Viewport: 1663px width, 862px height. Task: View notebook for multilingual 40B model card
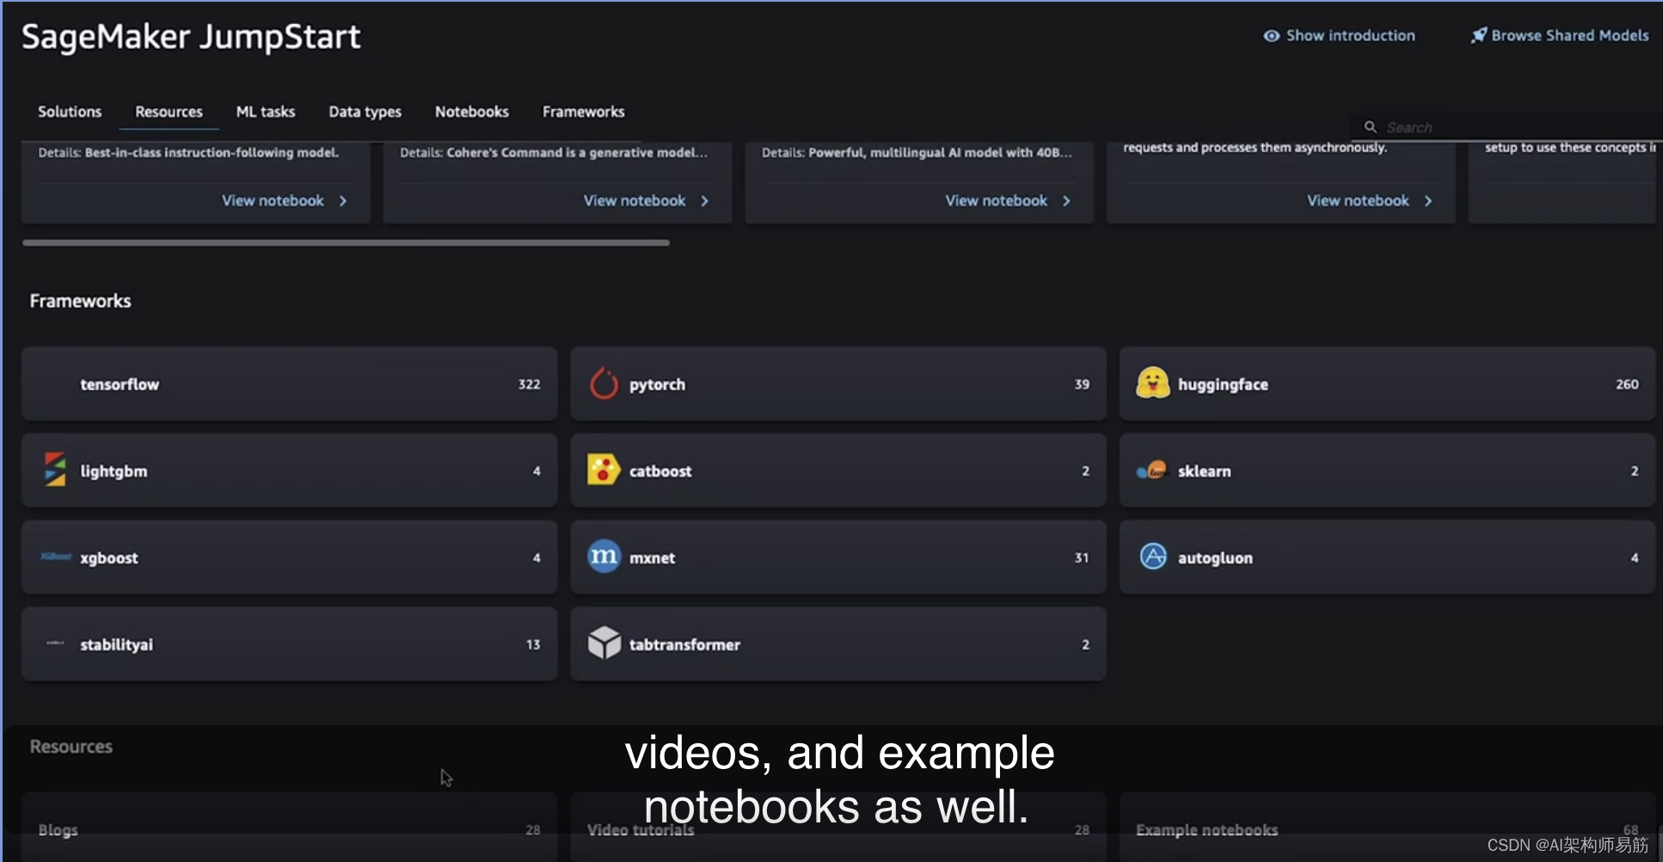tap(996, 200)
